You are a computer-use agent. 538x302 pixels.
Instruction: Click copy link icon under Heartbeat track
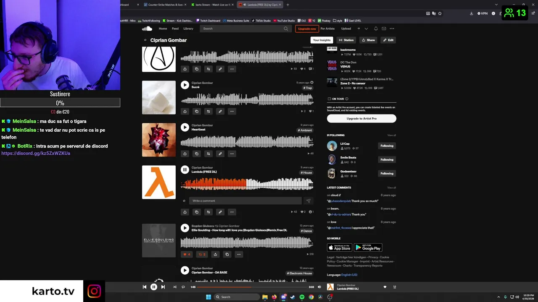coord(196,154)
